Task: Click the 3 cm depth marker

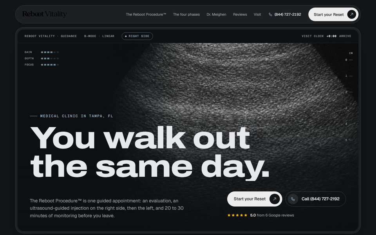Action: click(x=349, y=108)
